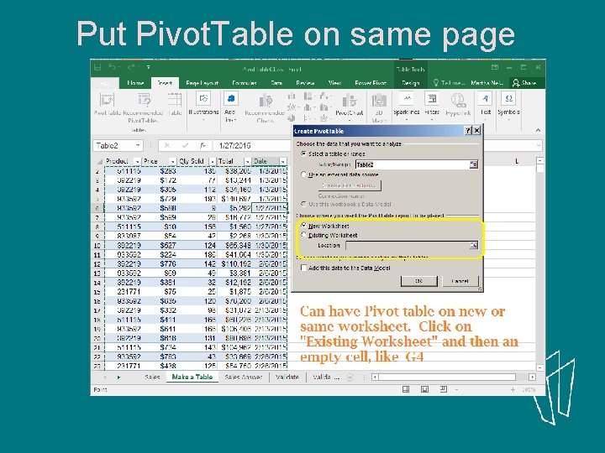Click the next sheet navigation arrow
The height and width of the screenshot is (453, 605).
coord(118,377)
